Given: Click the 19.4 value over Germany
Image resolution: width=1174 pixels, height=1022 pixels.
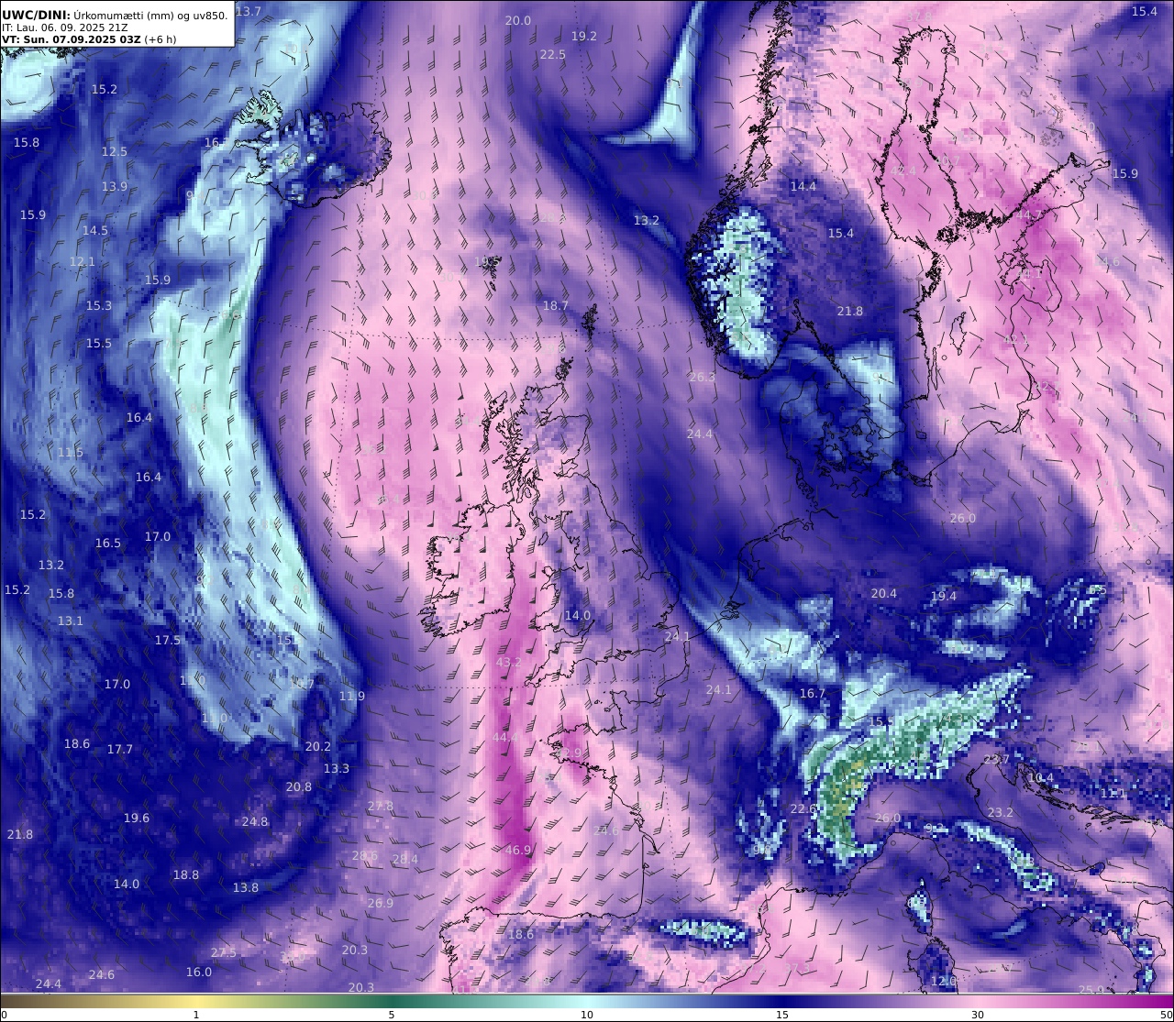Looking at the screenshot, I should [x=944, y=596].
